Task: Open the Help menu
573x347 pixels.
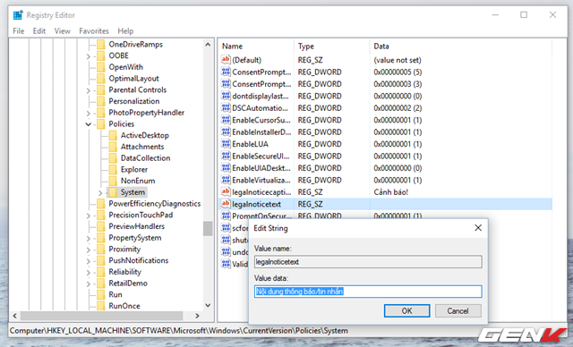Action: tap(125, 31)
